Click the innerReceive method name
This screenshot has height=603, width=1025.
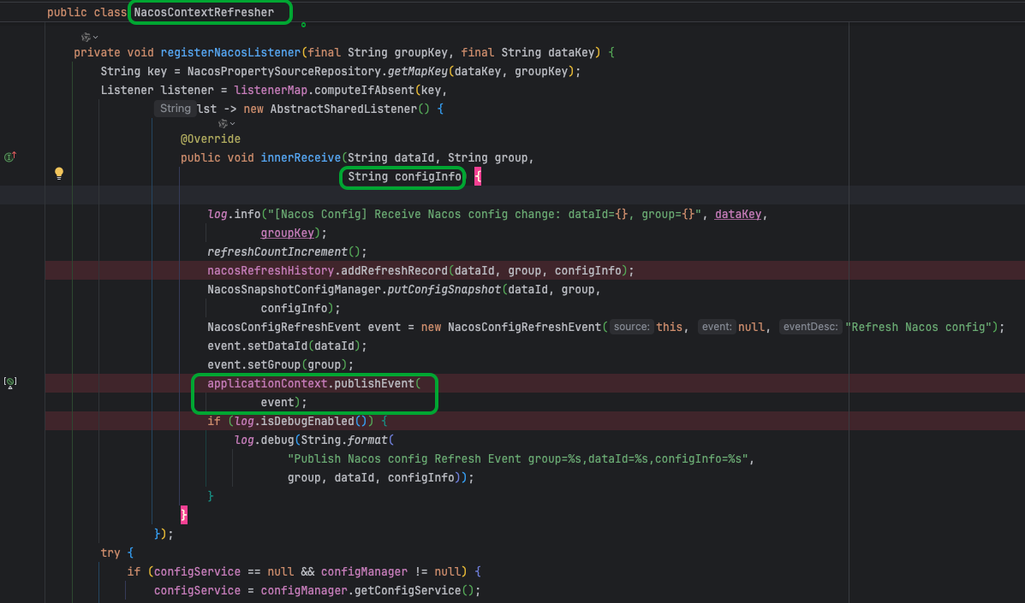pyautogui.click(x=301, y=158)
